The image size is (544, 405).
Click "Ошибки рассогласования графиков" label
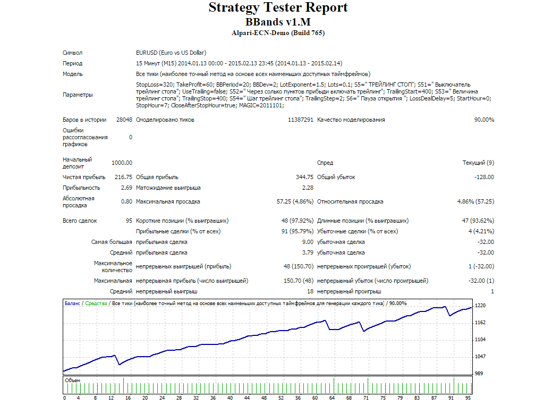pyautogui.click(x=85, y=138)
